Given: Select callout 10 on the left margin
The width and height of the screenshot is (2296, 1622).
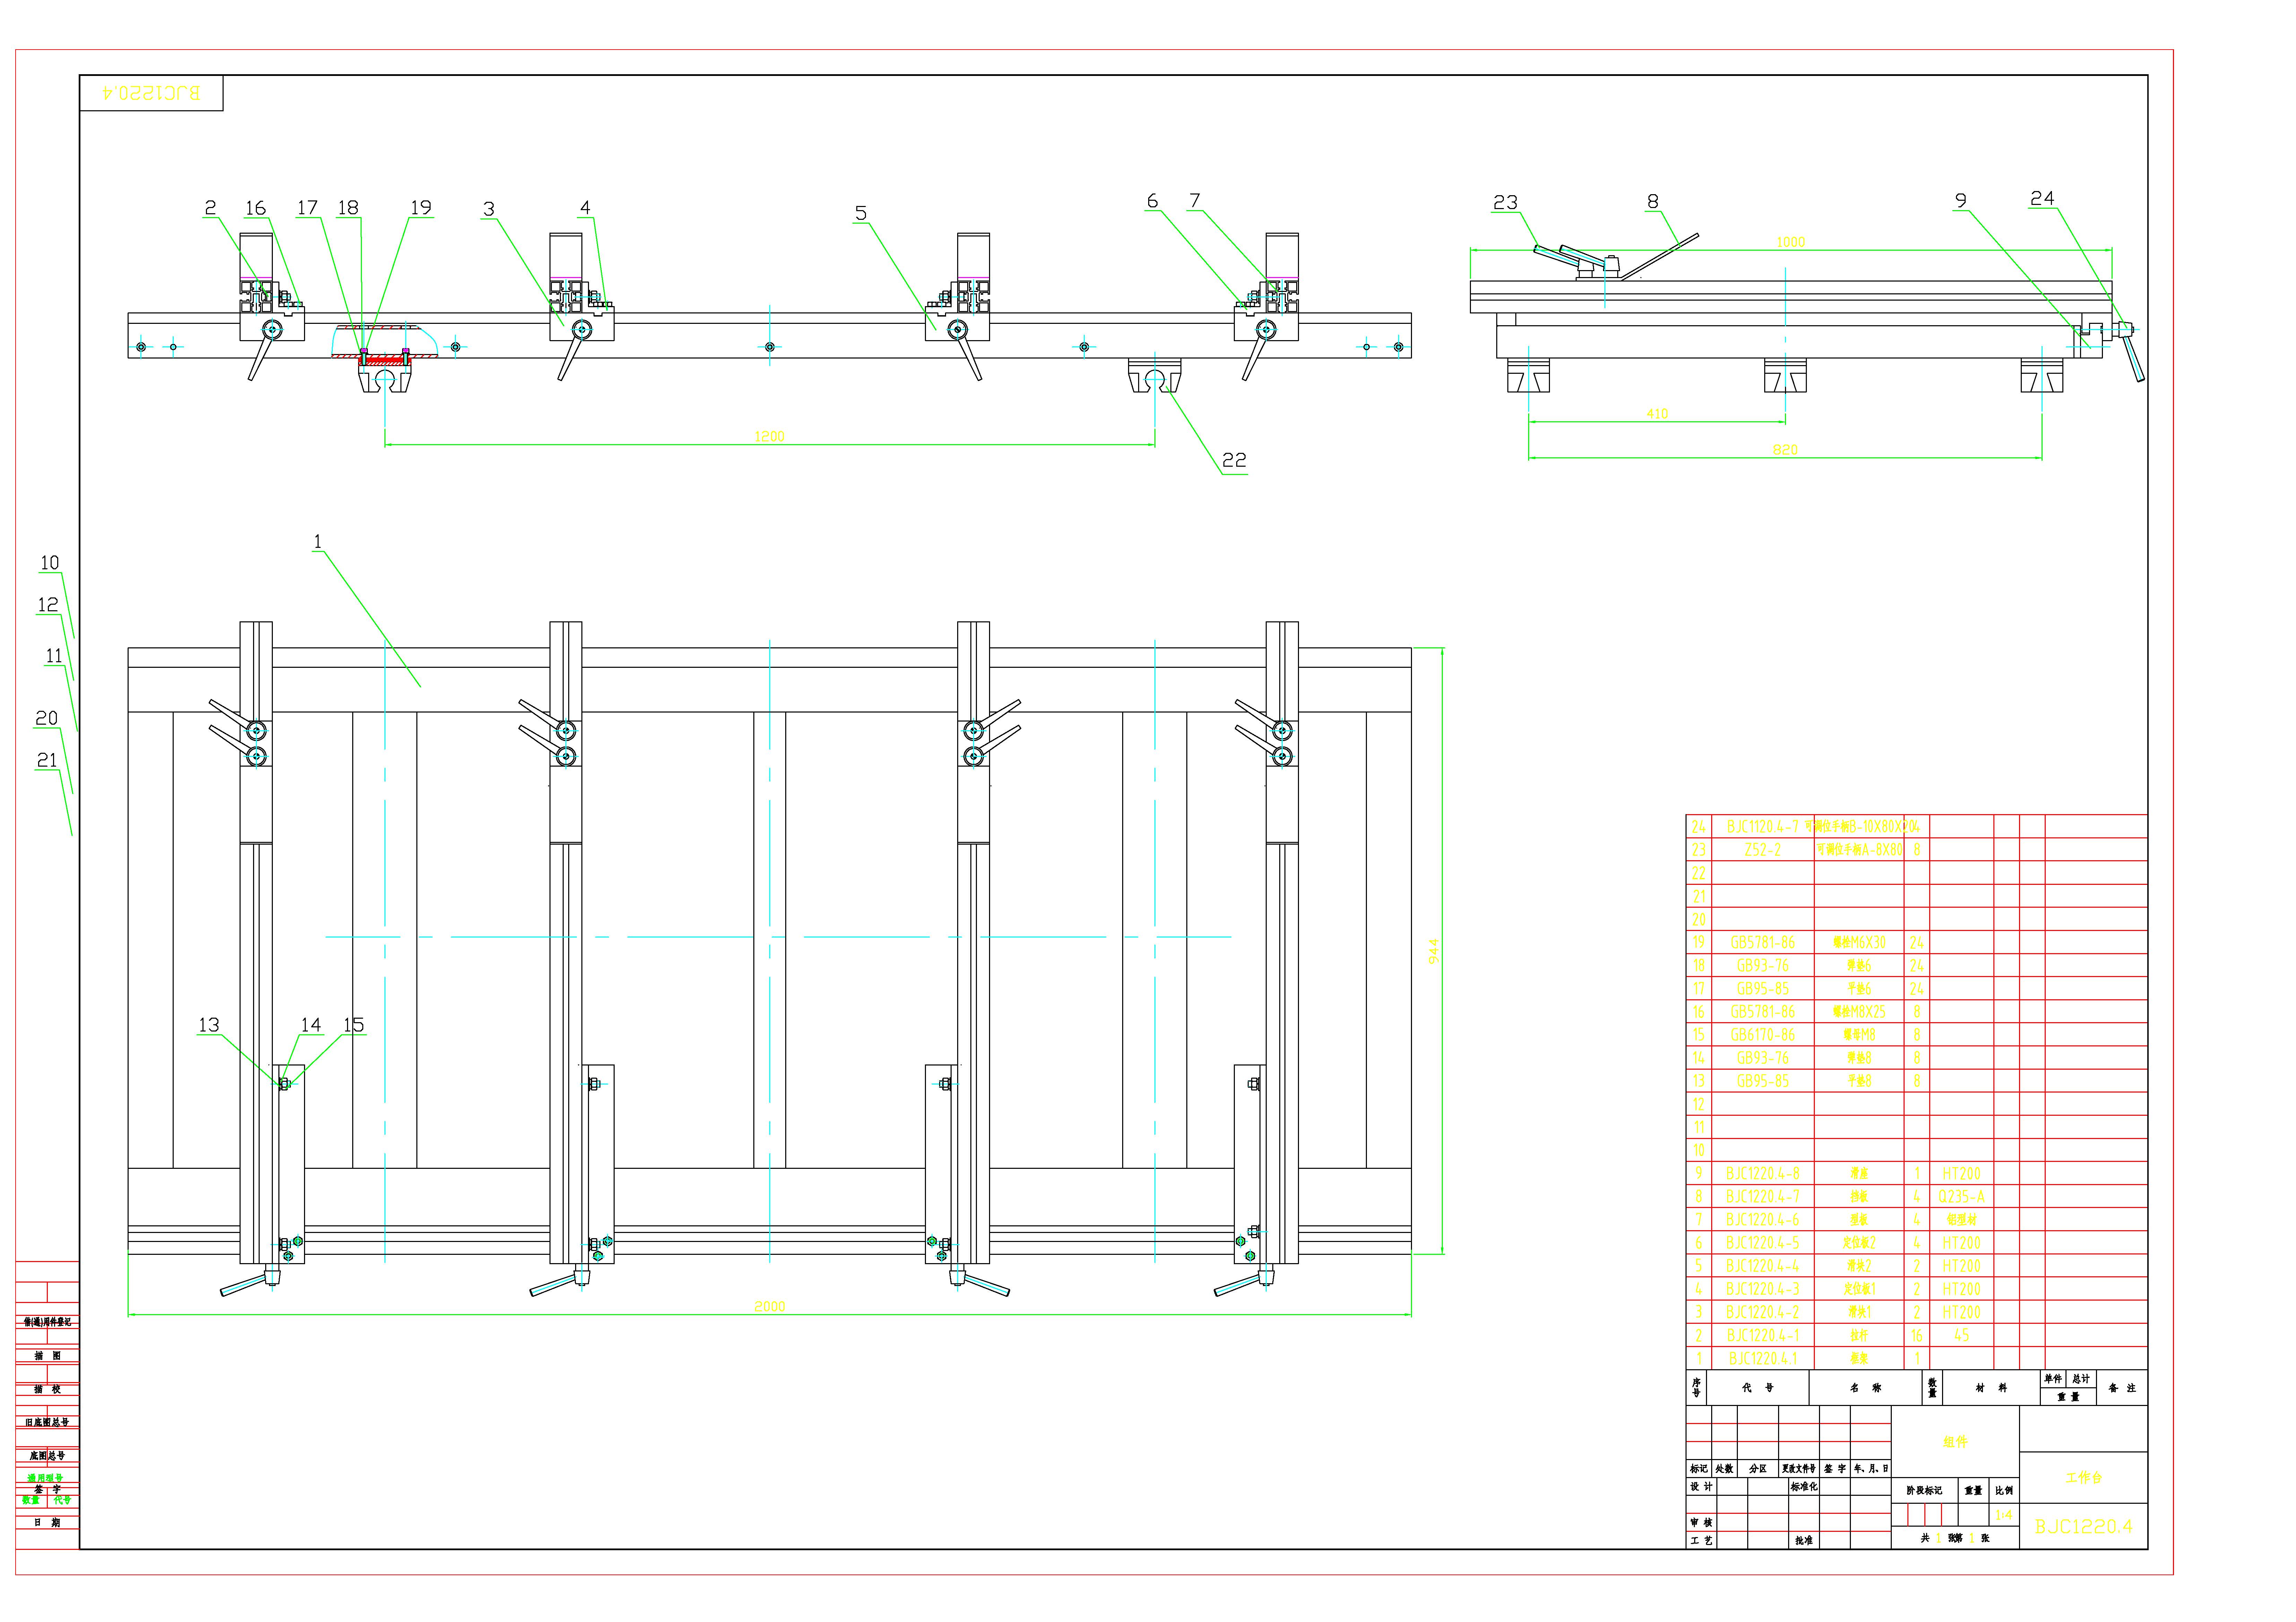Looking at the screenshot, I should pyautogui.click(x=50, y=563).
